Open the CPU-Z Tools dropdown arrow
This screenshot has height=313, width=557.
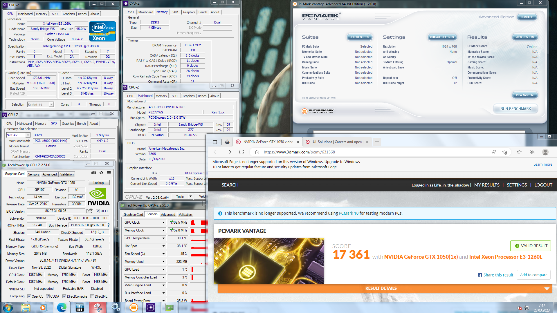(190, 196)
